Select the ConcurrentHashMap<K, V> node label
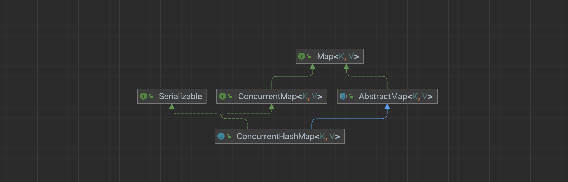This screenshot has height=182, width=568. point(288,136)
